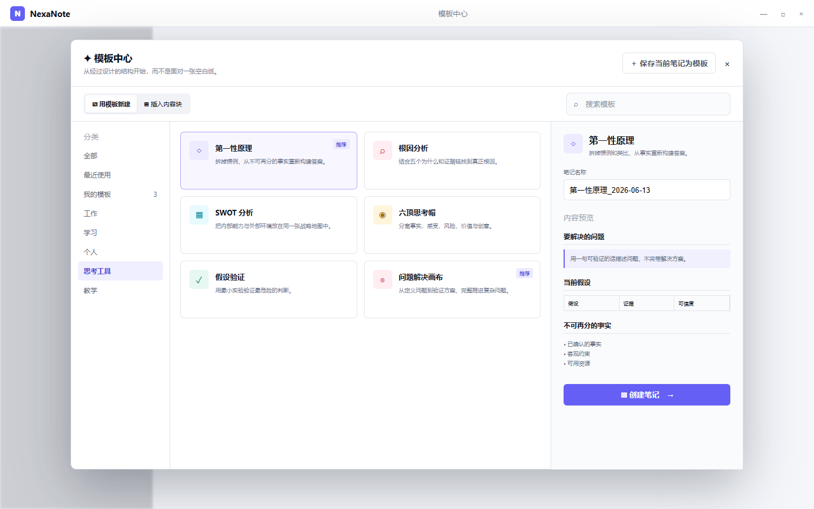Maximize the NexaNote window
Screen dimensions: 814x509
[783, 14]
